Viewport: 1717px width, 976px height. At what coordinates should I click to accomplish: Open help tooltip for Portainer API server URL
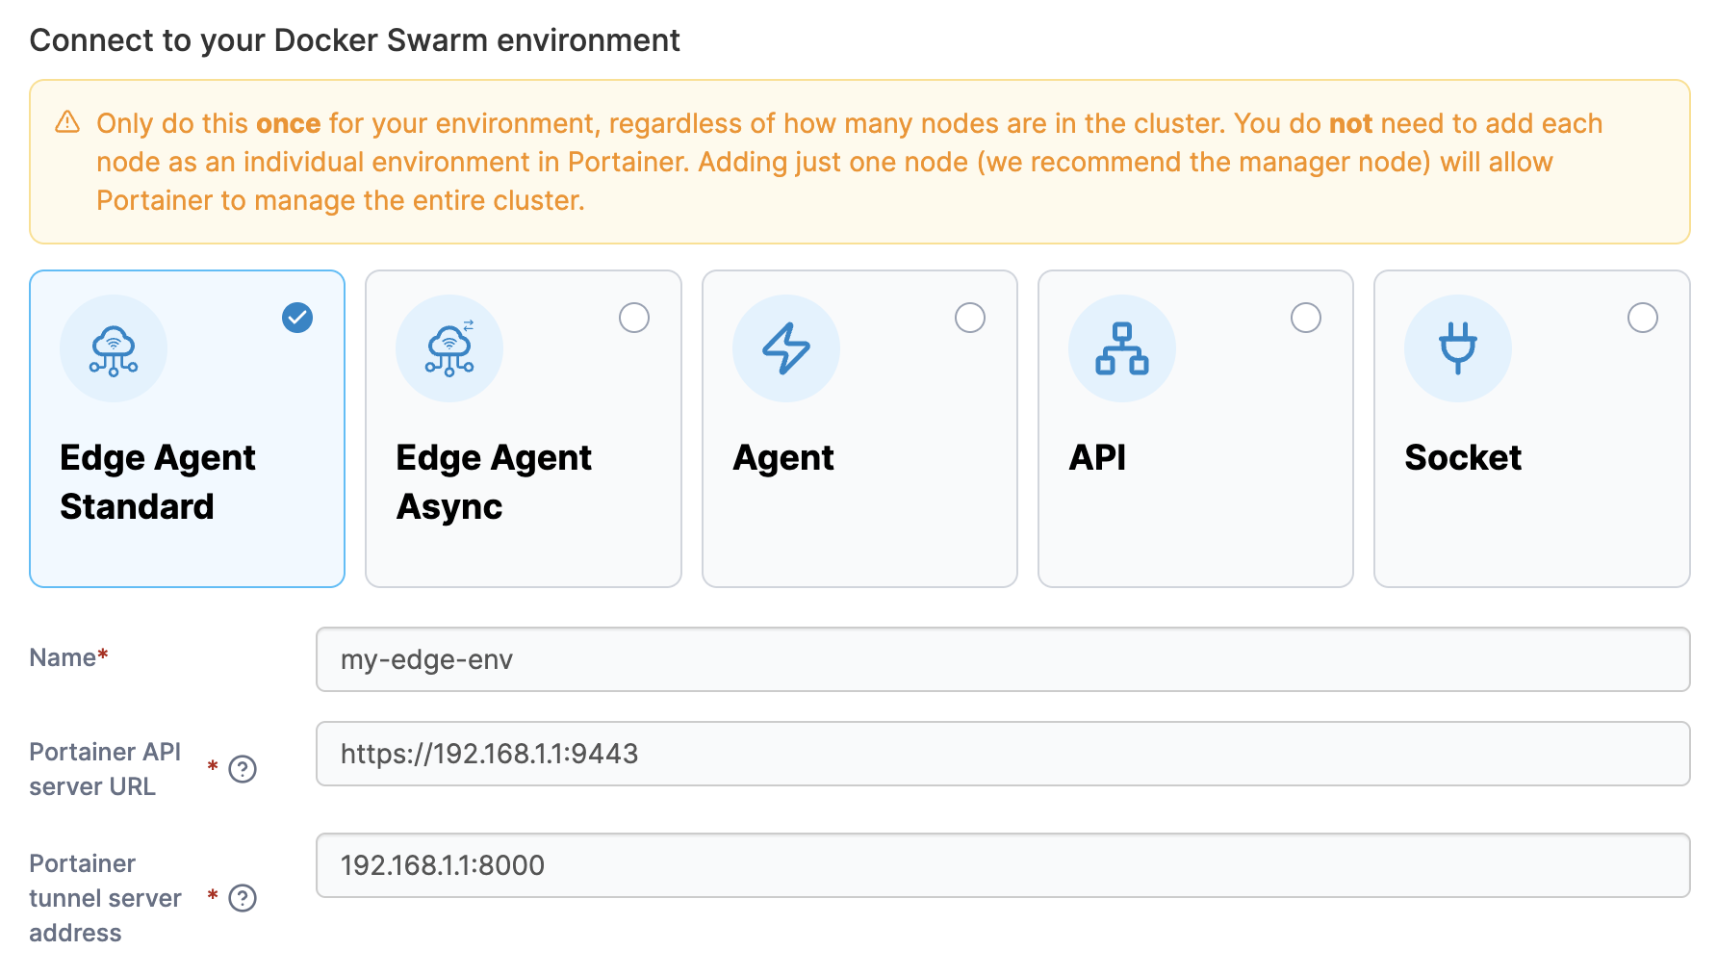tap(243, 769)
